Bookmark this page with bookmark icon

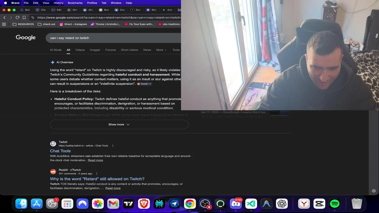[24, 17]
